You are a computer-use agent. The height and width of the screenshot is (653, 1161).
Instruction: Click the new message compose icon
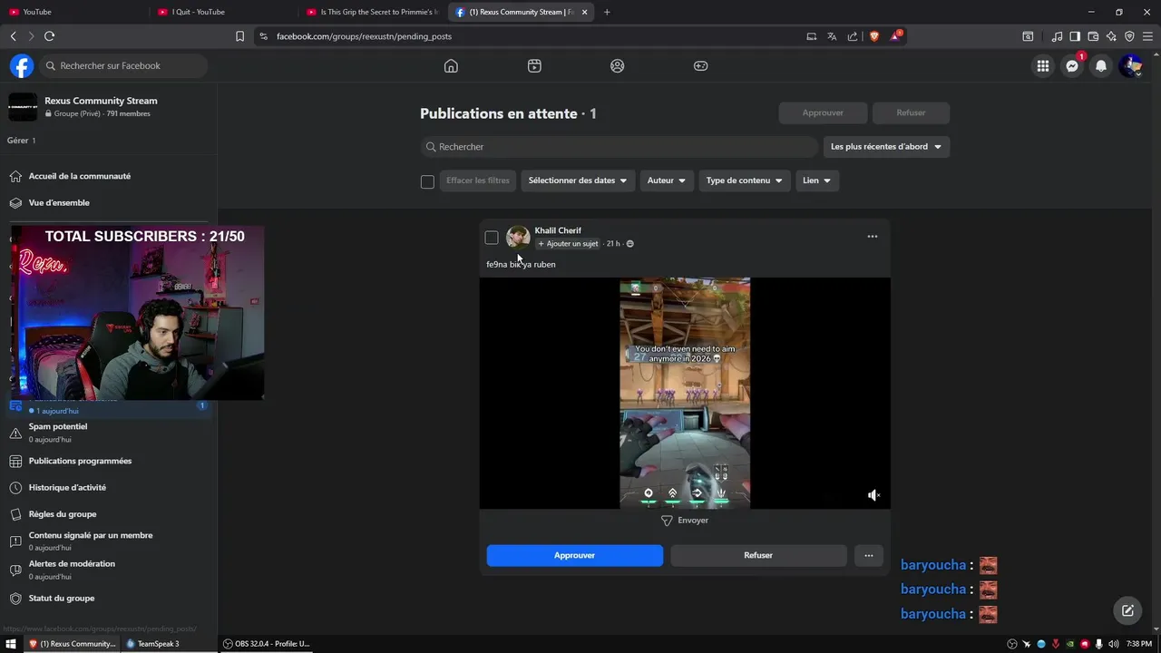(1127, 610)
